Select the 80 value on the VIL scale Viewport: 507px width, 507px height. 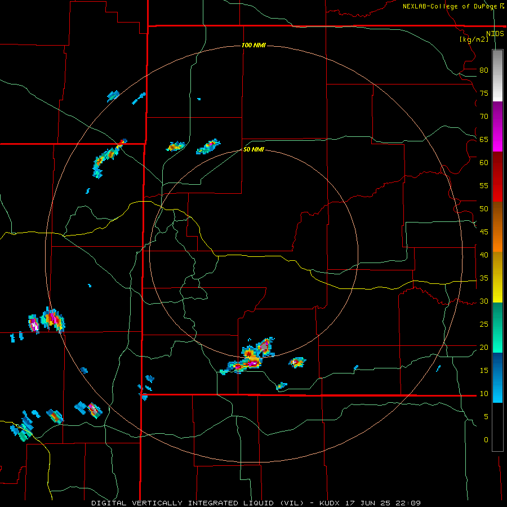click(x=484, y=70)
